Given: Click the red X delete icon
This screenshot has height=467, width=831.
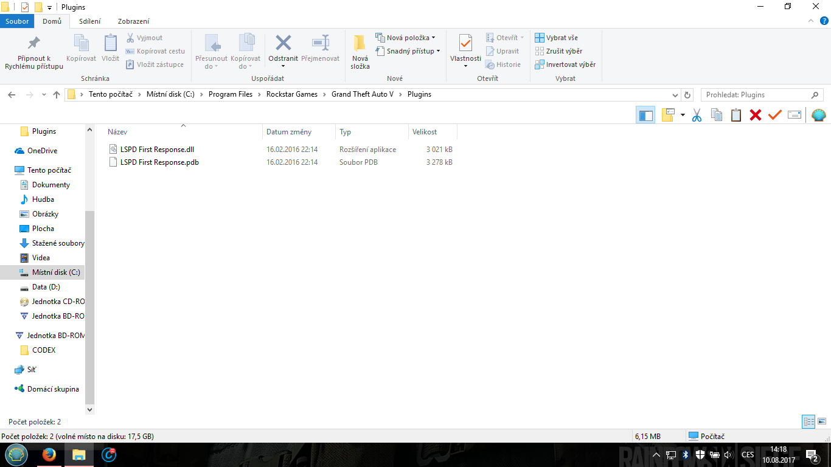Looking at the screenshot, I should 756,115.
